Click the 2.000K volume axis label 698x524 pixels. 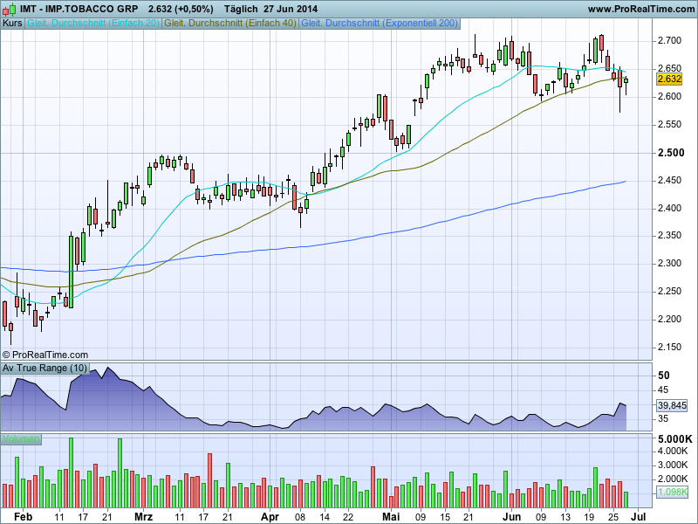[673, 479]
